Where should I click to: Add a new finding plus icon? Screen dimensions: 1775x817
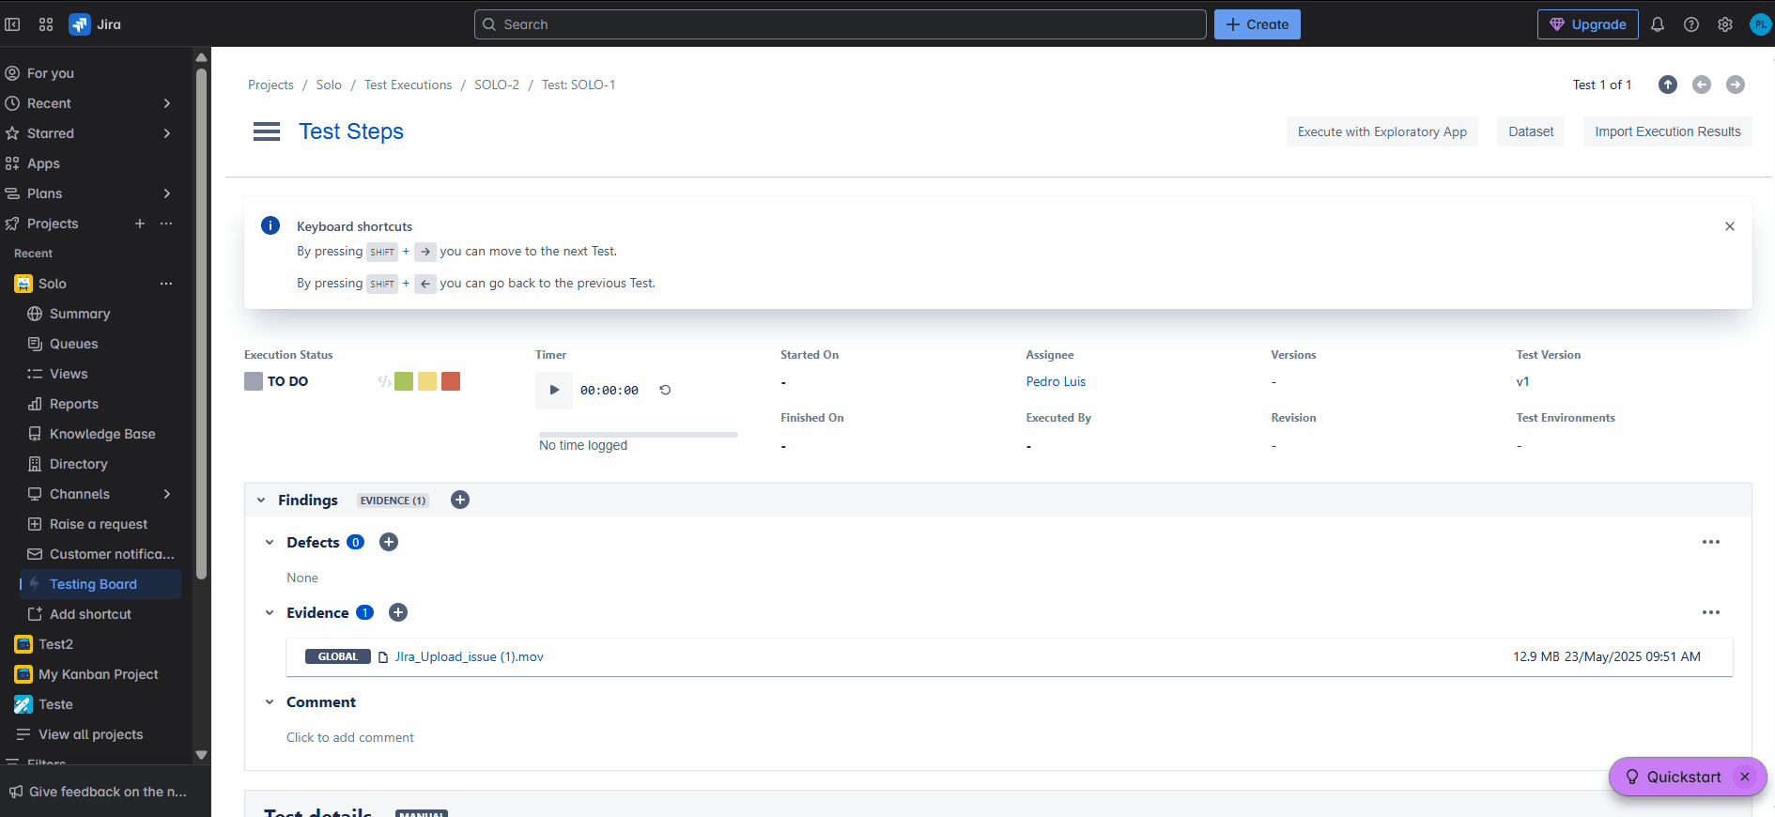coord(460,500)
